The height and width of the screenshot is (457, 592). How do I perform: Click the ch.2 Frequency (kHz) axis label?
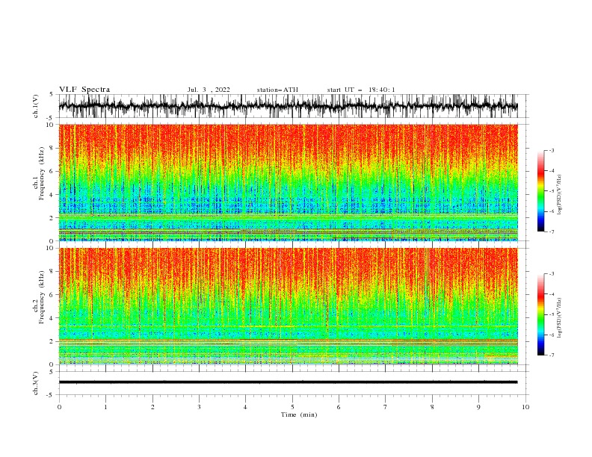click(x=39, y=297)
